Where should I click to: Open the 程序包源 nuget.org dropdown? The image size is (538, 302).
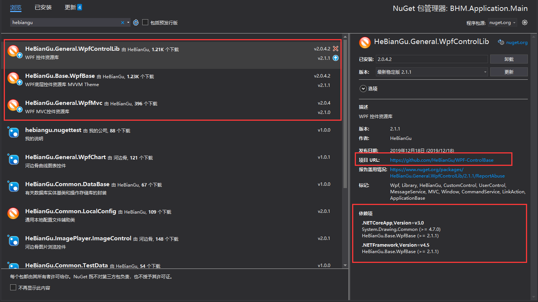pyautogui.click(x=503, y=23)
